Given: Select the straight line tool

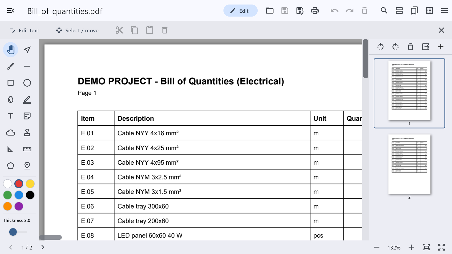Looking at the screenshot, I should pyautogui.click(x=27, y=66).
